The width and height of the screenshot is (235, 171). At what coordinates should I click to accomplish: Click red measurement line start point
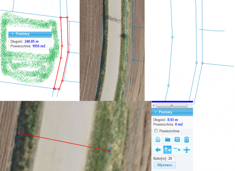click(19, 133)
